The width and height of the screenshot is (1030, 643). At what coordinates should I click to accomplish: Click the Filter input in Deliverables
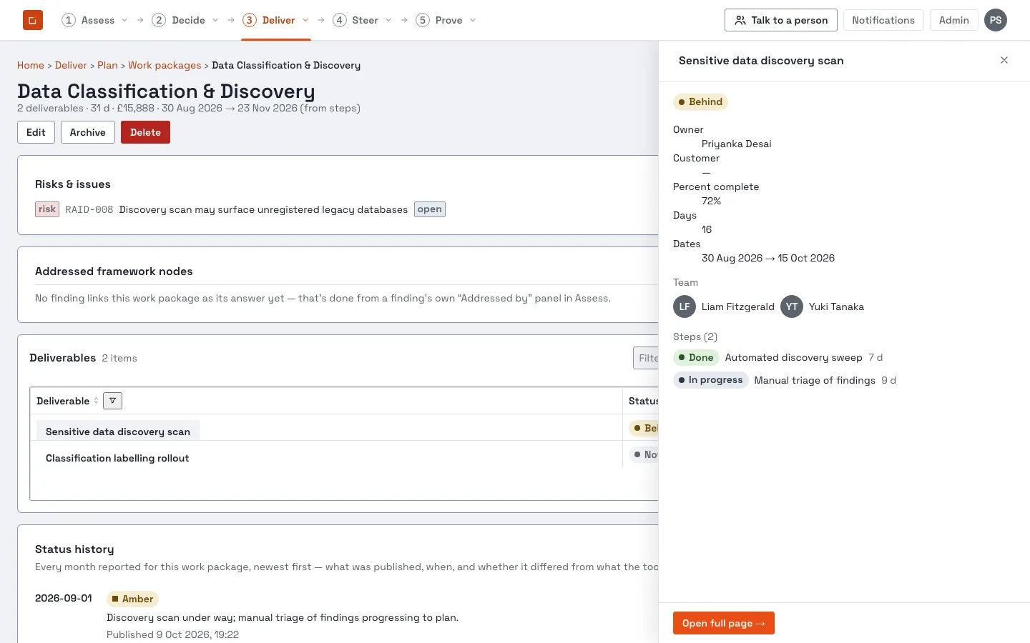[646, 358]
